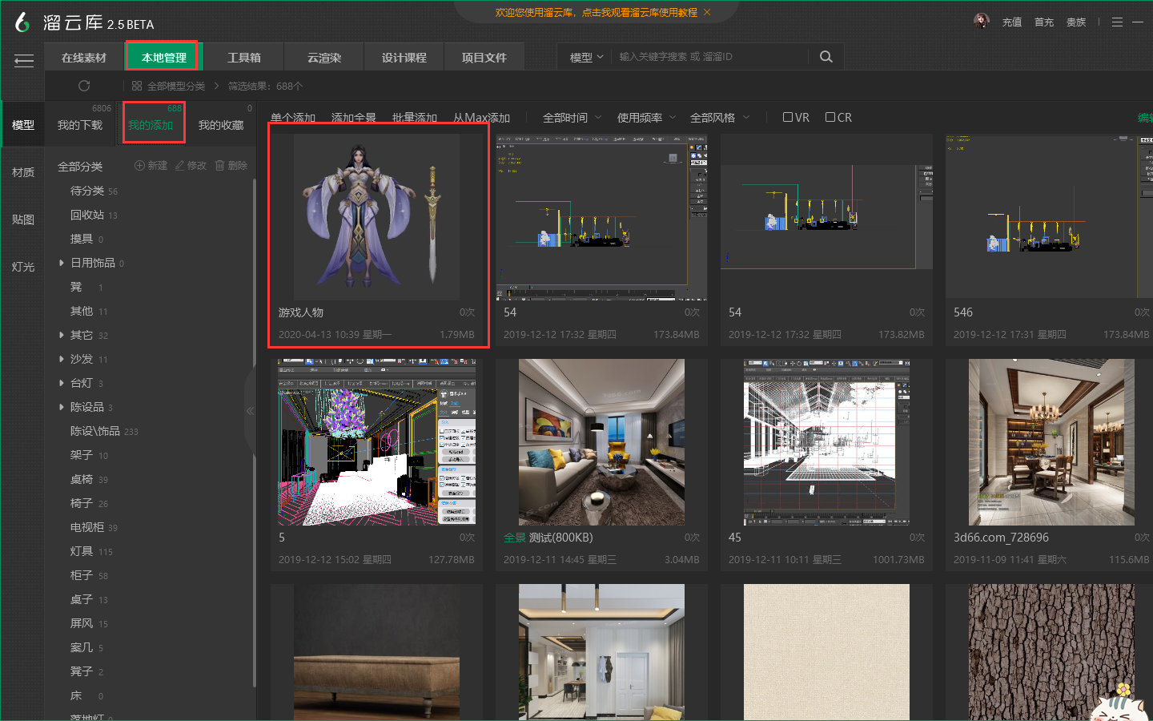
Task: Click 新建 to create a new category
Action: tap(151, 166)
